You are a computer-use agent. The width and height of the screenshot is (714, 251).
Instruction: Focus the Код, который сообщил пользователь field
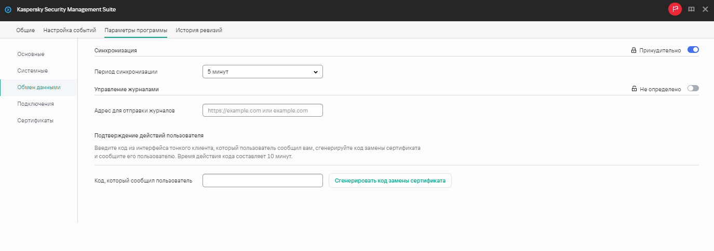pos(262,180)
